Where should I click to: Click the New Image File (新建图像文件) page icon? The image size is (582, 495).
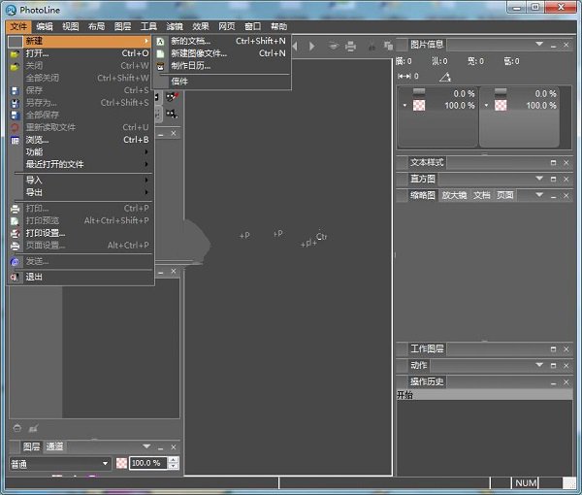click(160, 53)
